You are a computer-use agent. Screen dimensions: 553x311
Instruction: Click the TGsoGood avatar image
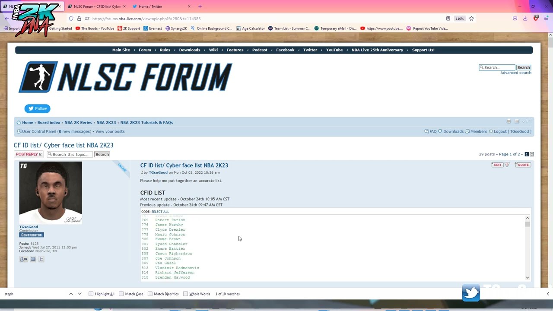click(51, 193)
